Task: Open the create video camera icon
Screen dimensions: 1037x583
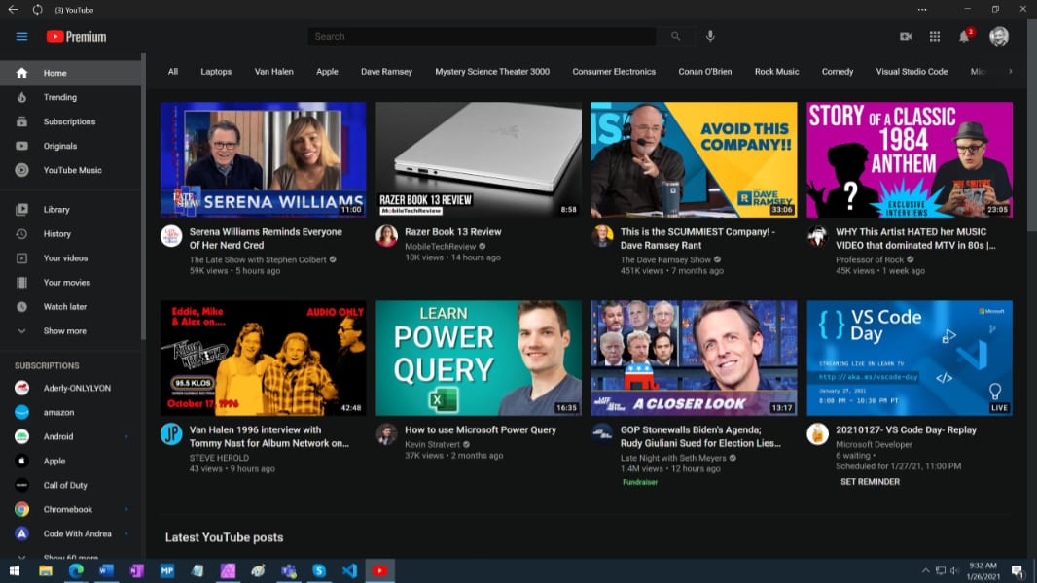Action: tap(906, 36)
